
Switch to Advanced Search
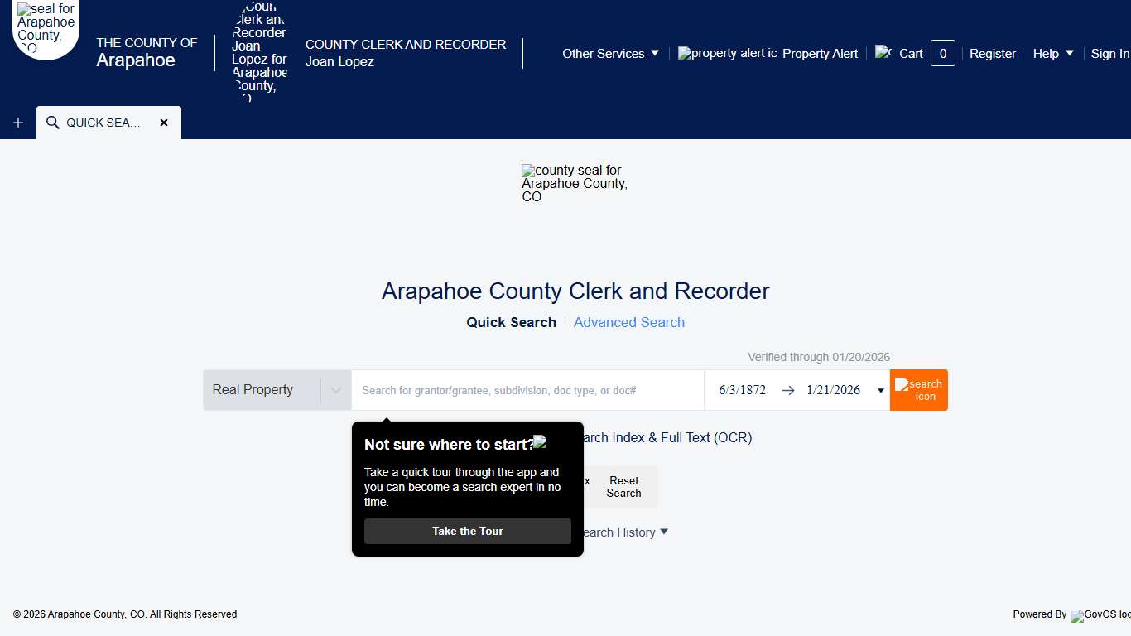(x=628, y=322)
